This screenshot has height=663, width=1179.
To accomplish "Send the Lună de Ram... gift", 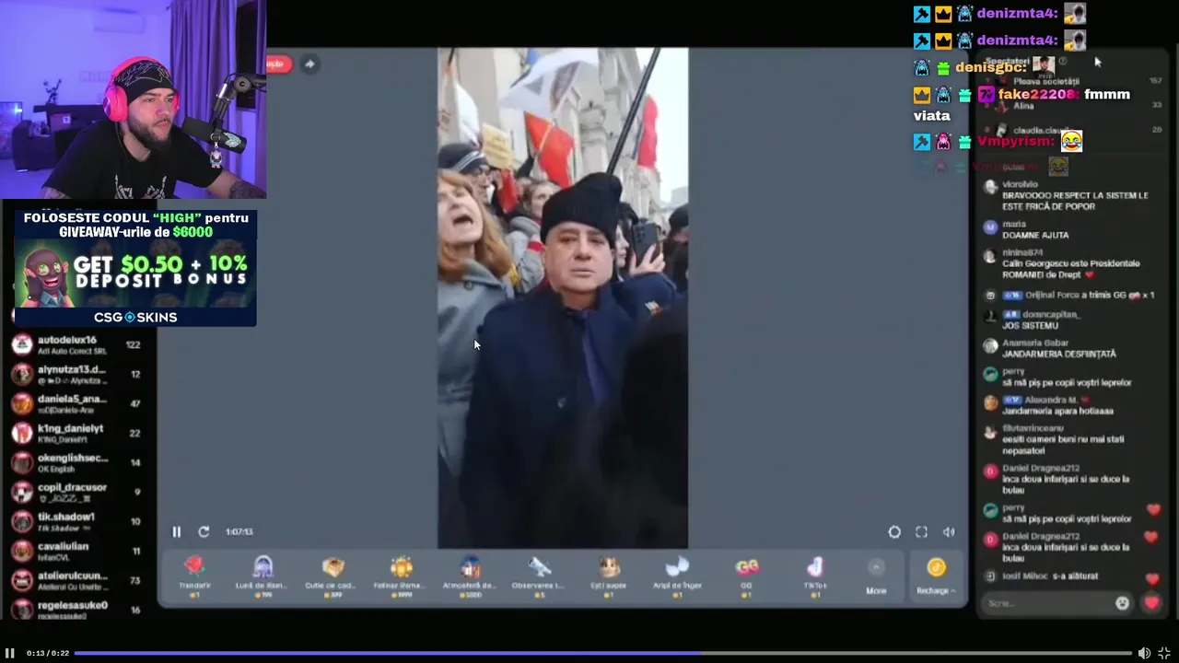I will (x=263, y=576).
